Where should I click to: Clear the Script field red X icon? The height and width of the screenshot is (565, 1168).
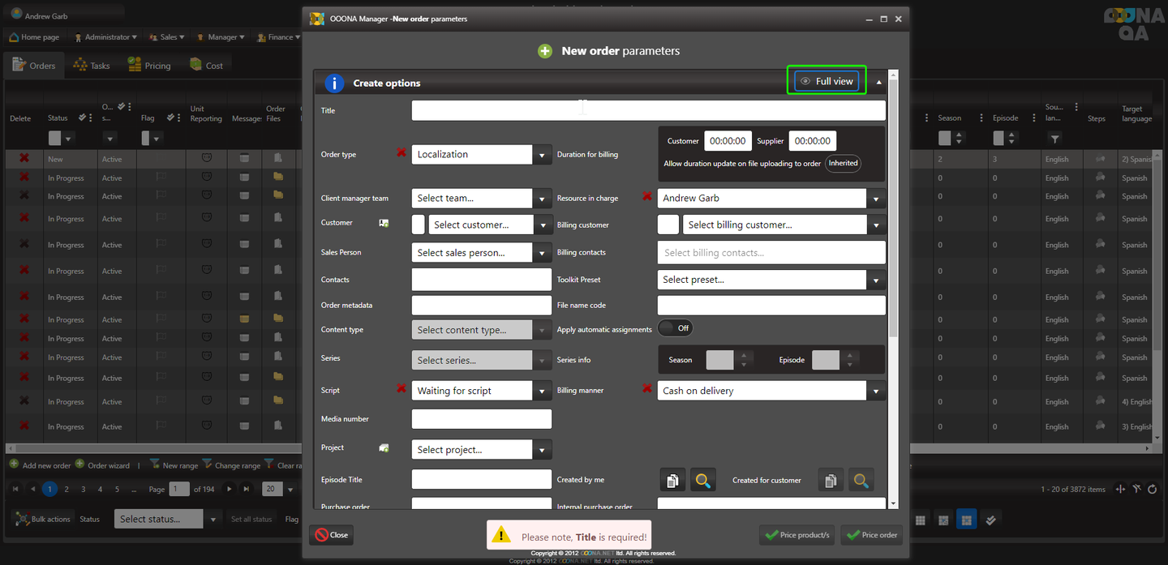point(401,389)
